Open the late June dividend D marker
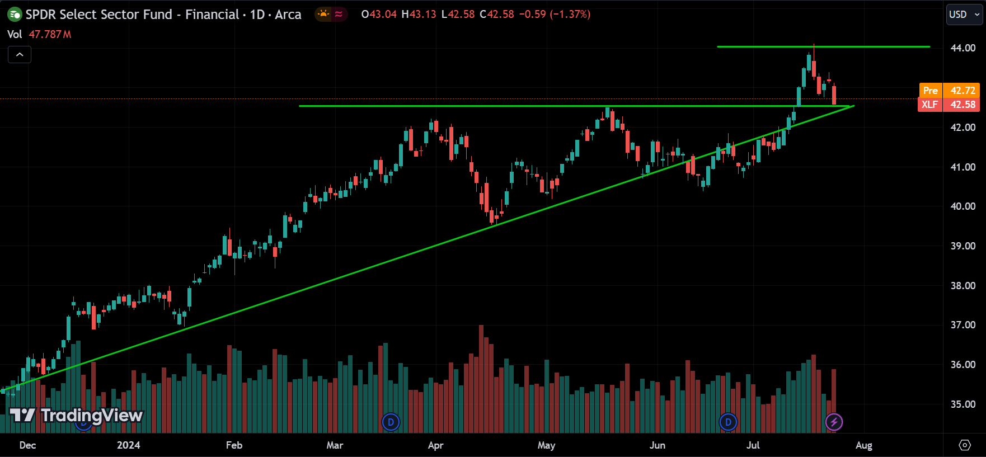The image size is (986, 457). coord(728,422)
